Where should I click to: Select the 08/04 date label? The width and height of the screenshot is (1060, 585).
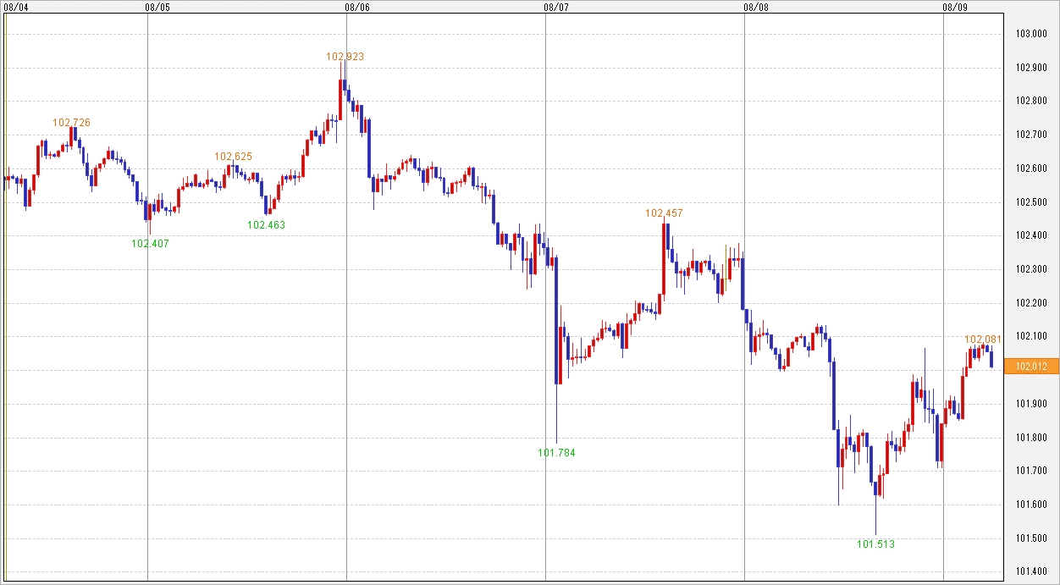16,7
